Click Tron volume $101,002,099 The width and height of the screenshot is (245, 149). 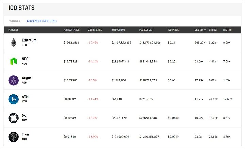120,137
